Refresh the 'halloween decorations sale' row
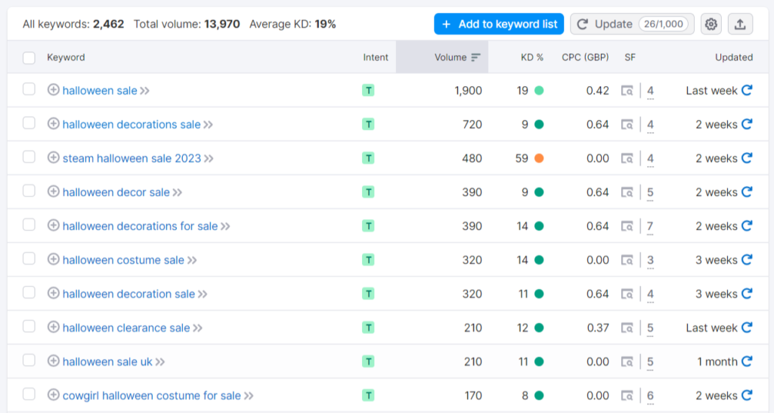774x413 pixels. (x=747, y=124)
